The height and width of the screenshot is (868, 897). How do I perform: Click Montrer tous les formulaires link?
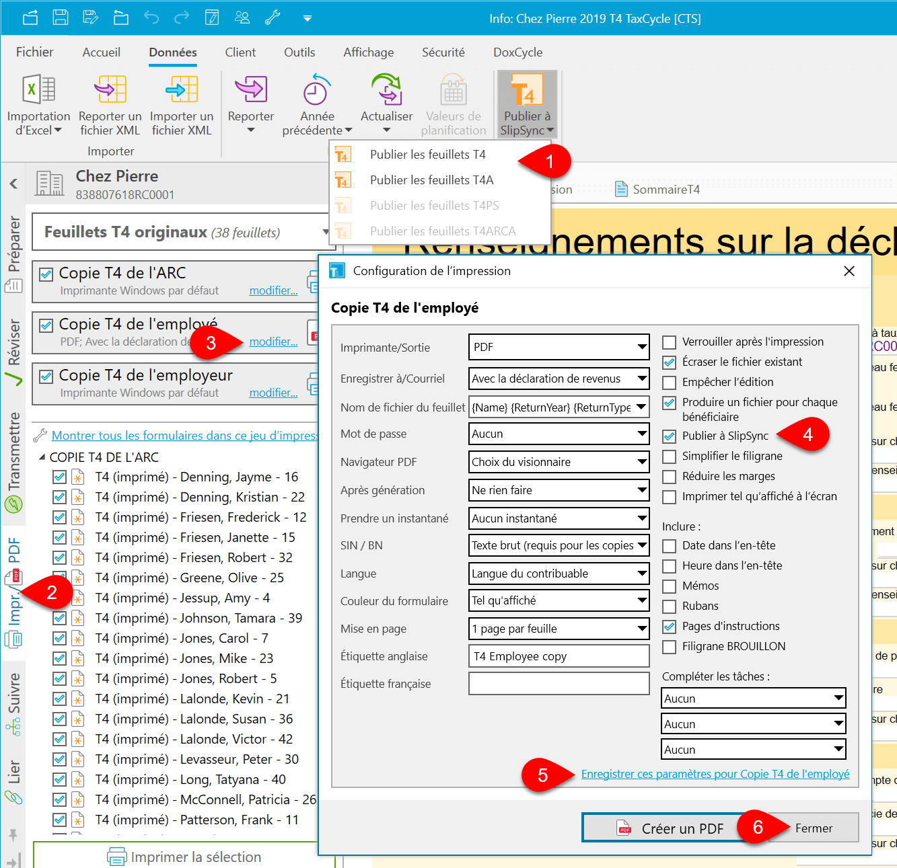pos(184,436)
